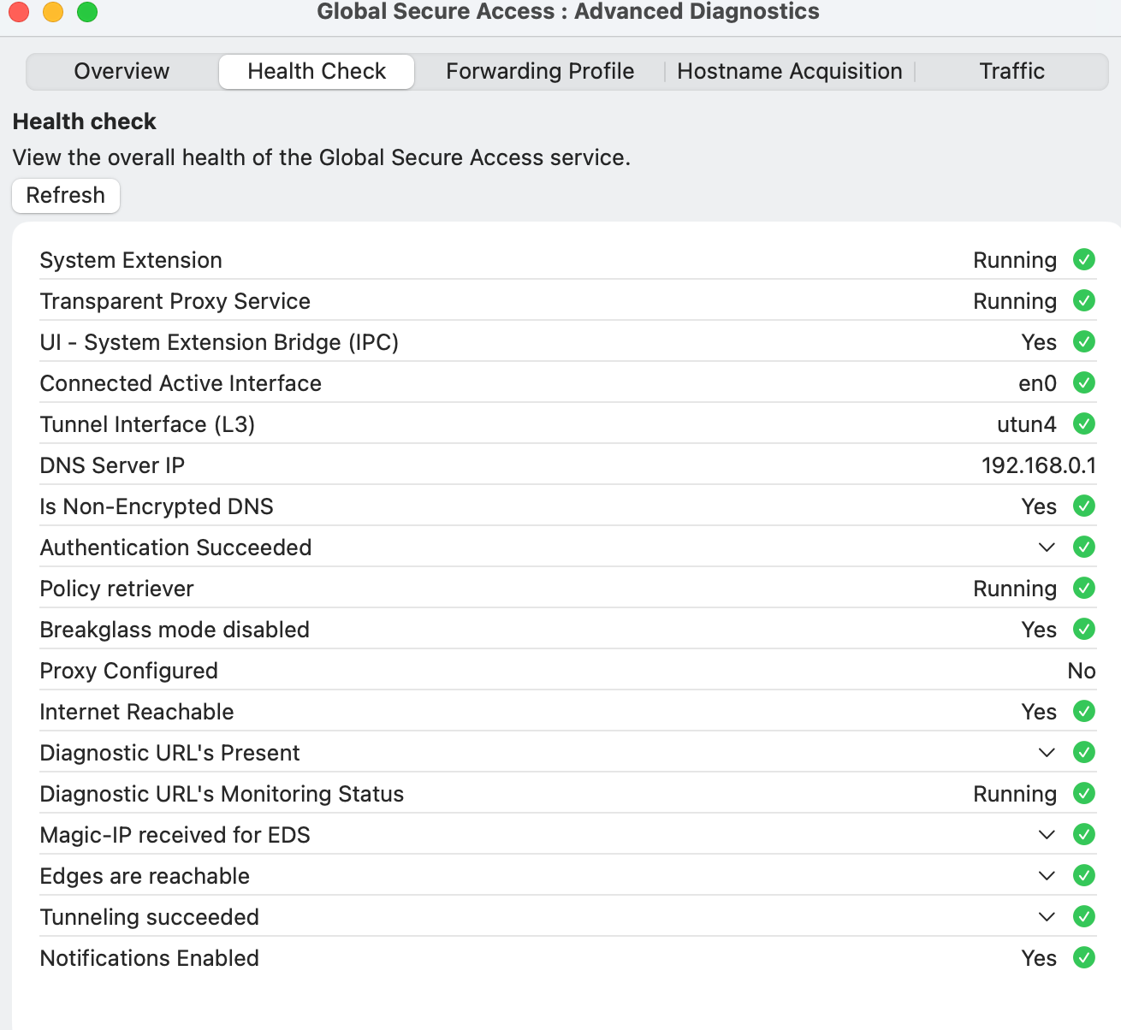Screen dimensions: 1121x1030
Task: Expand the Authentication Succeeded details
Action: pos(1047,548)
